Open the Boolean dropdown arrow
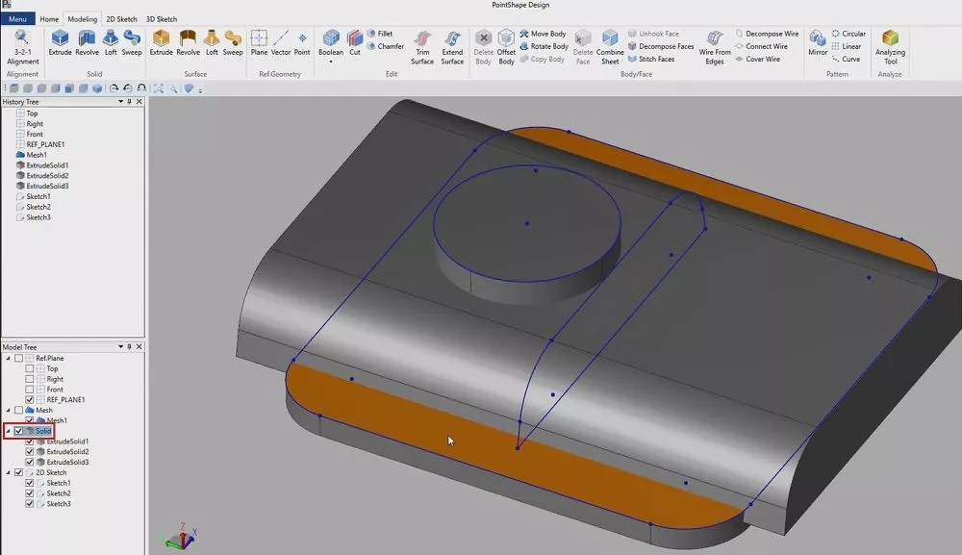962x555 pixels. [330, 63]
